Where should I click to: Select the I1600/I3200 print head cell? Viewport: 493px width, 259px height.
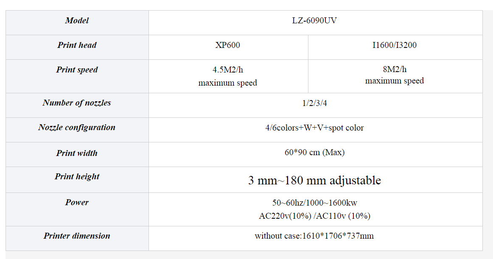pos(394,45)
